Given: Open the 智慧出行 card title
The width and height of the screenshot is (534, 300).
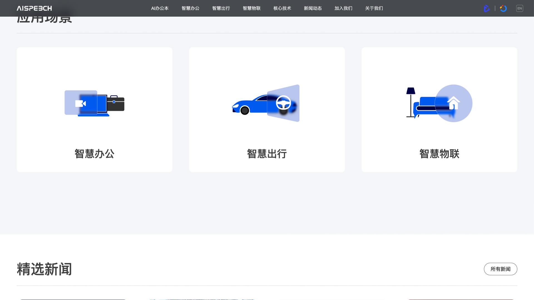Looking at the screenshot, I should 267,154.
